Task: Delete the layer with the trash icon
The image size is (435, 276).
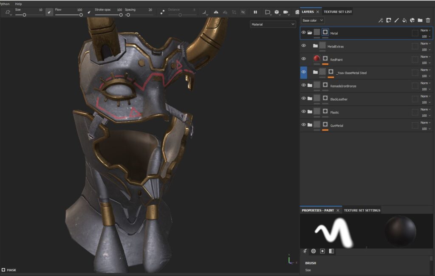Action: (428, 20)
